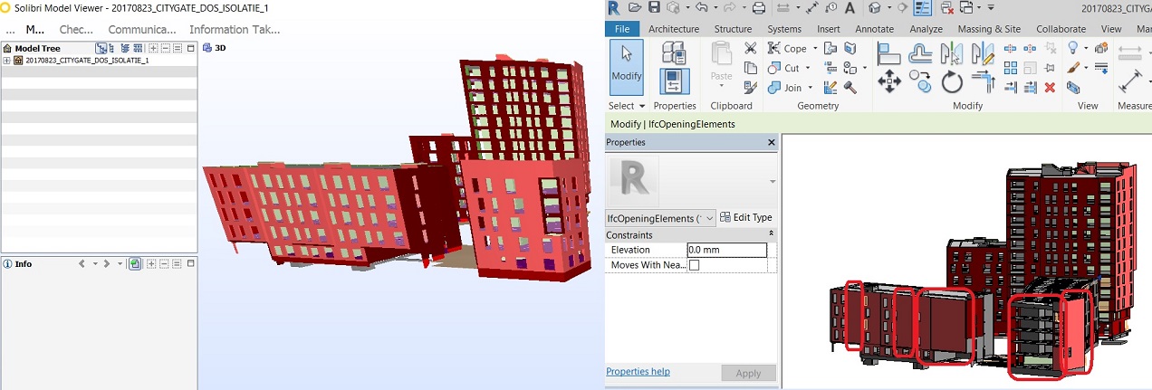Toggle the Moves With Nearby checkbox

click(x=695, y=265)
